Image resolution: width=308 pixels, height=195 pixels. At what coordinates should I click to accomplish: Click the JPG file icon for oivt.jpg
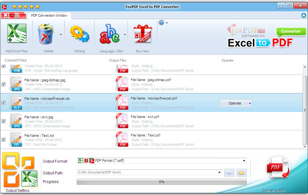click(x=16, y=121)
